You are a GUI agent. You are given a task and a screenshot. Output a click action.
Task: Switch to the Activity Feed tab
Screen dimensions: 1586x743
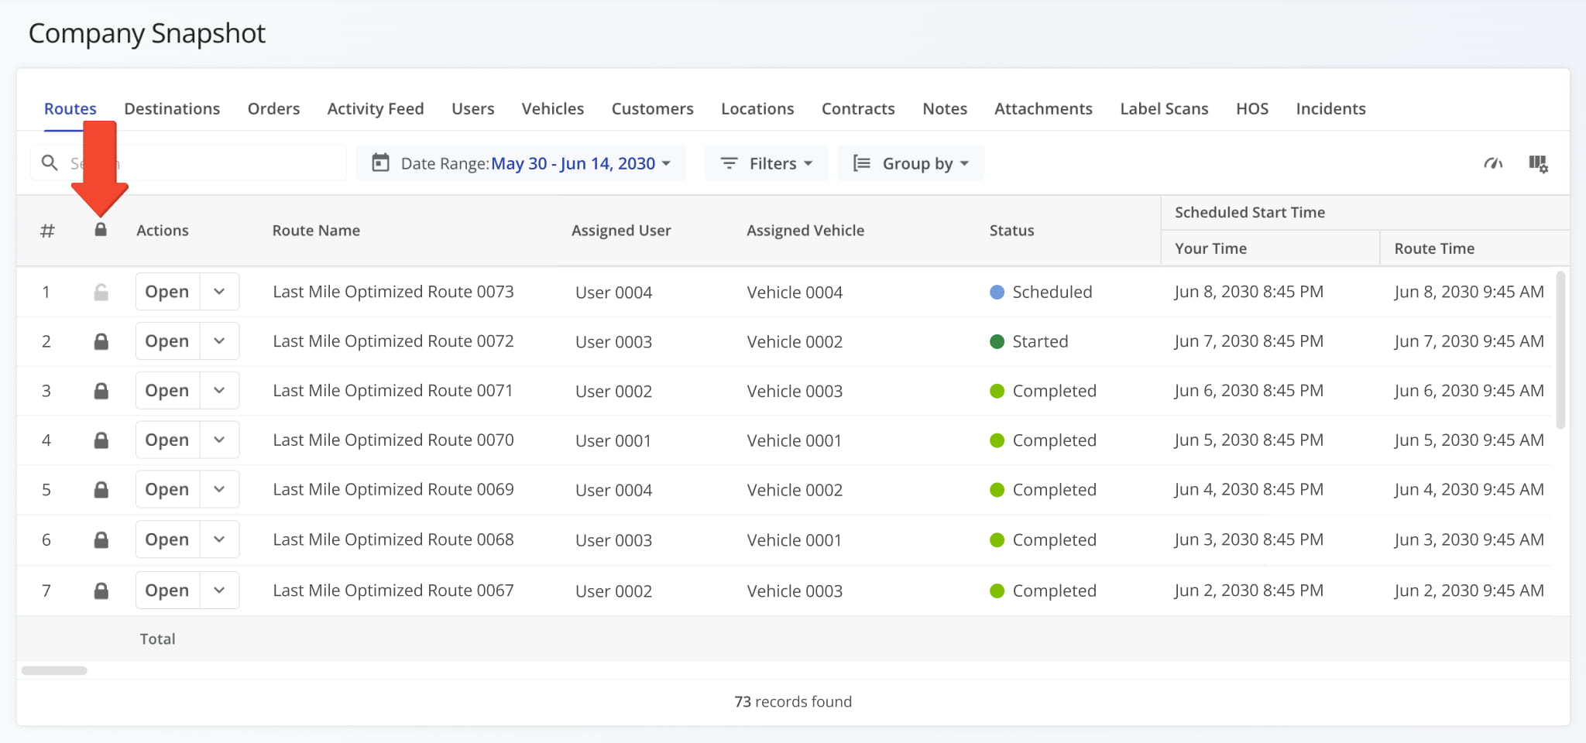click(376, 108)
